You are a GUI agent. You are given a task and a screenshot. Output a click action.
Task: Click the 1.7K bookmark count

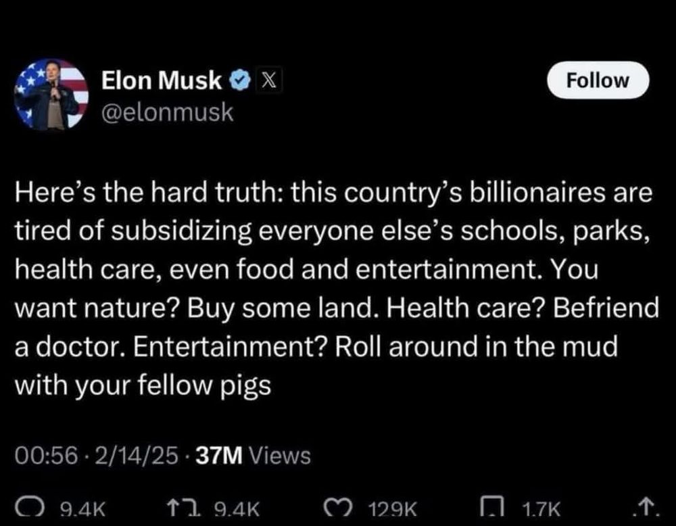click(x=541, y=508)
